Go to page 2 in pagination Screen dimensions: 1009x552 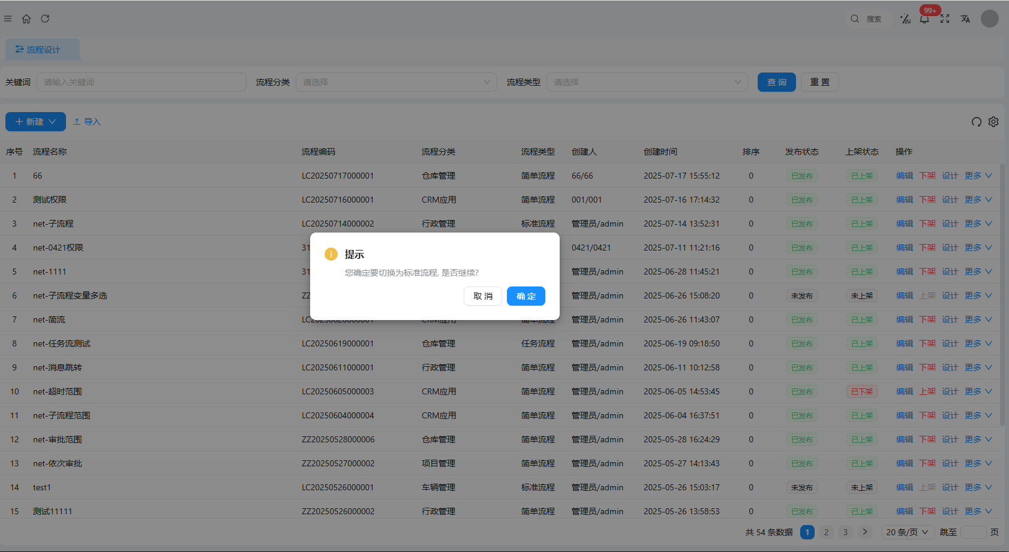point(826,532)
